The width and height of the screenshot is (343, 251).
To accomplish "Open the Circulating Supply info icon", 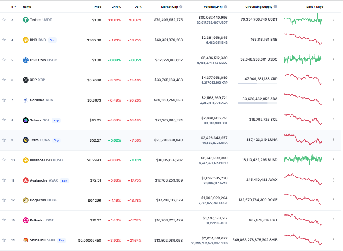I will coord(275,7).
